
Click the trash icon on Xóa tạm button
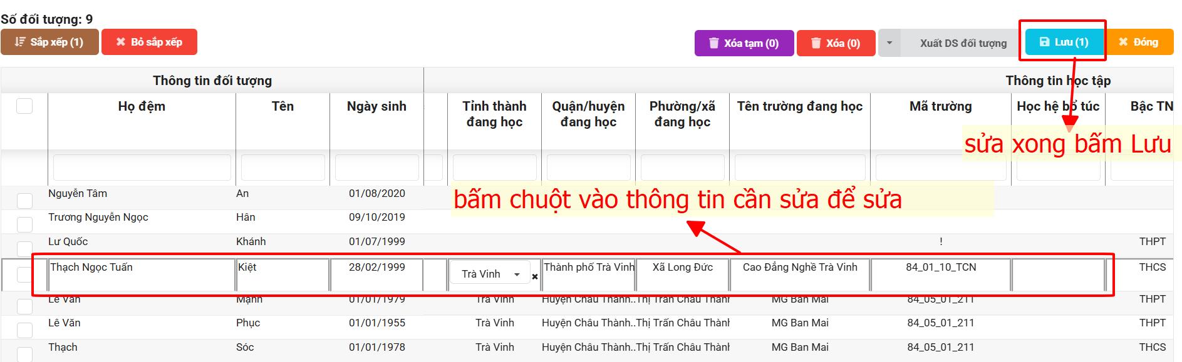(713, 43)
